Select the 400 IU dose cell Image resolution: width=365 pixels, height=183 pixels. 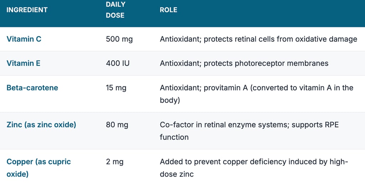click(x=118, y=63)
